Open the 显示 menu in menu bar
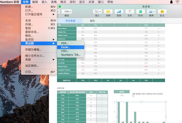Screen dimensions: 182x123 click(x=82, y=2)
